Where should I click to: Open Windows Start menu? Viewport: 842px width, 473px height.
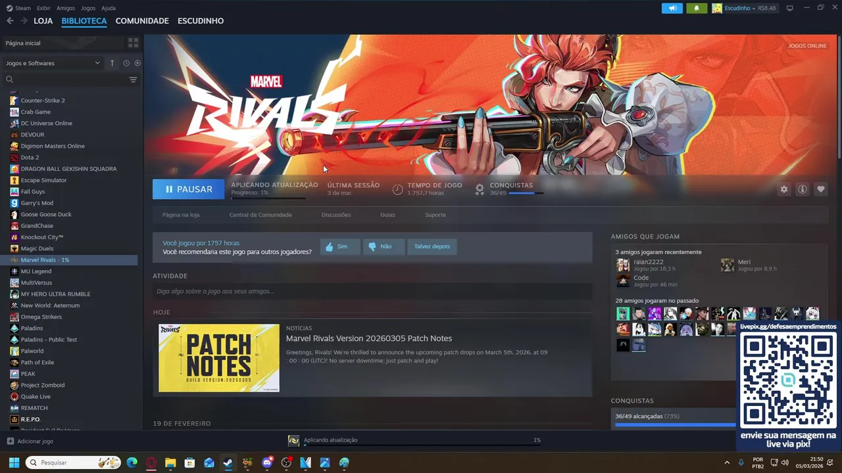[13, 462]
